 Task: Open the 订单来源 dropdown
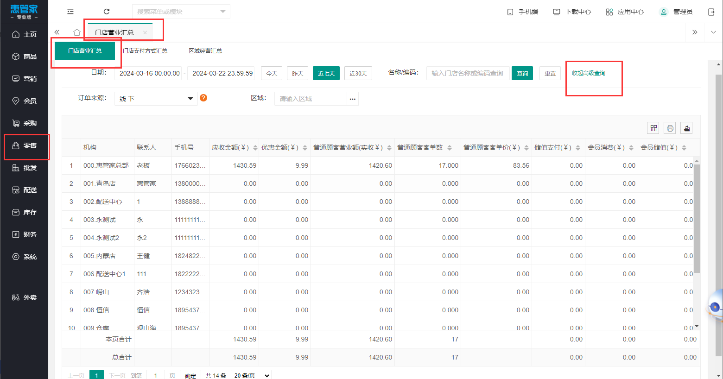[156, 99]
